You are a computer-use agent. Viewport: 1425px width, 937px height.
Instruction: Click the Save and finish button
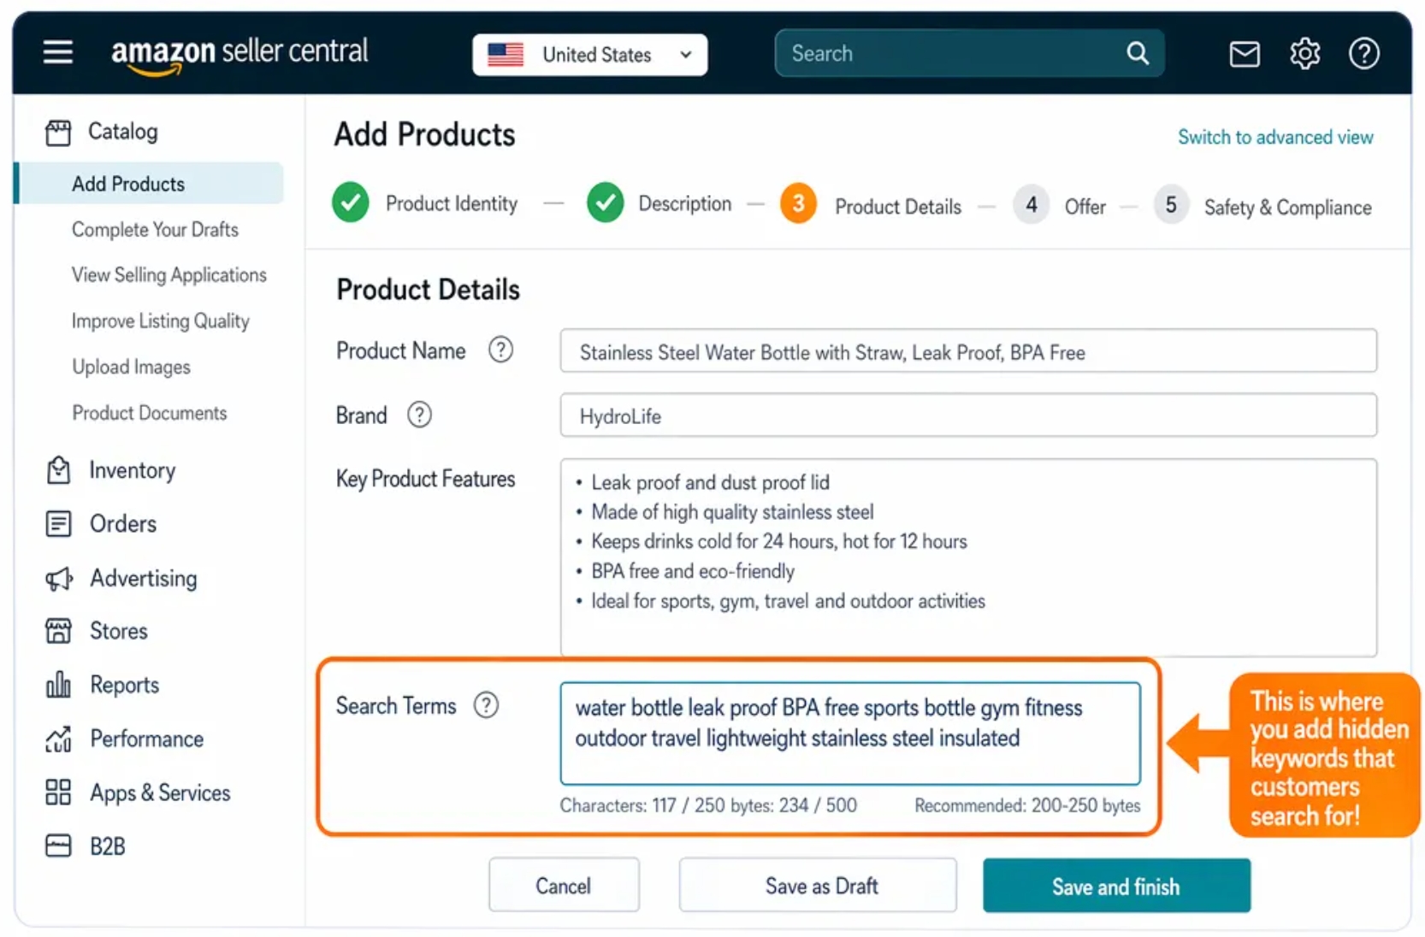coord(1115,886)
